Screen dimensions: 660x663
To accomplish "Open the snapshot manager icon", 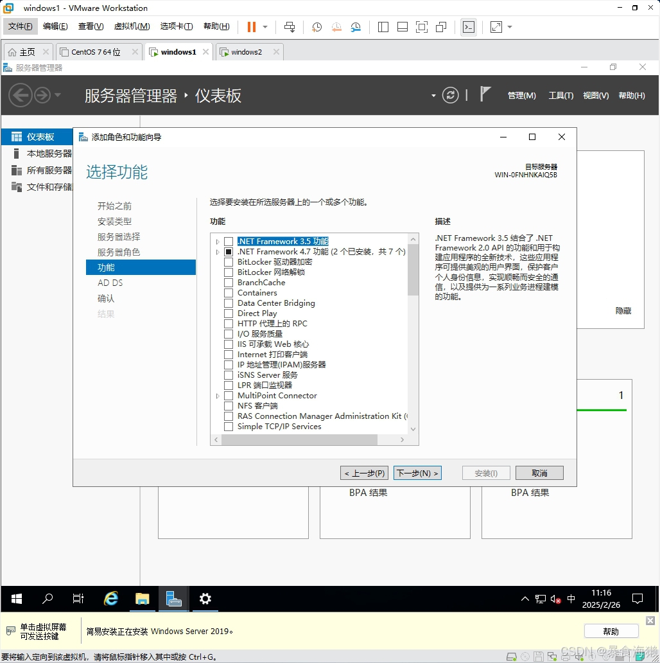I will coord(356,27).
